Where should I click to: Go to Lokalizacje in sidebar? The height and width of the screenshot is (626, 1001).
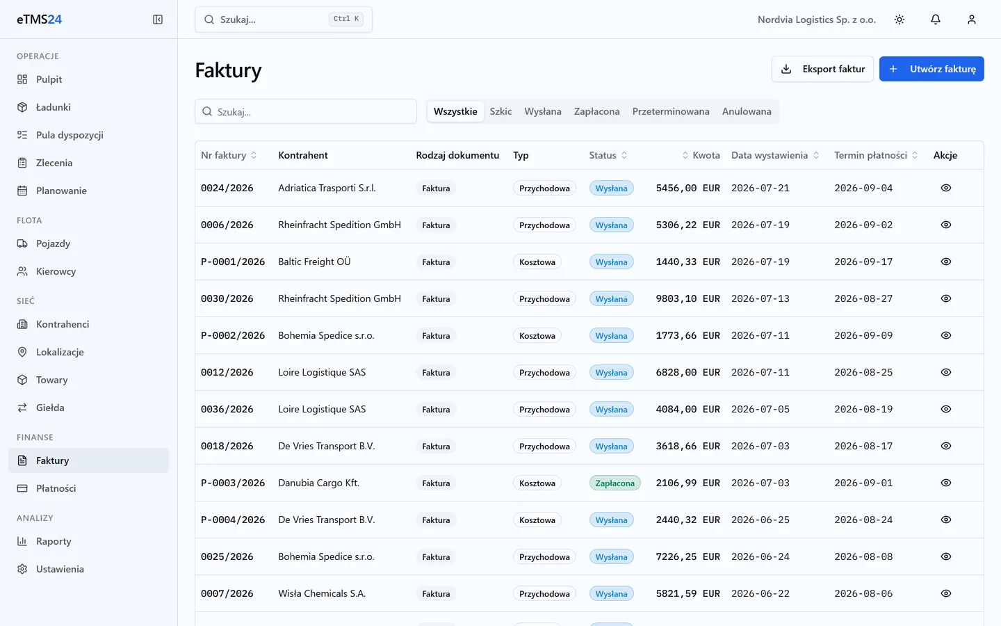point(88,352)
